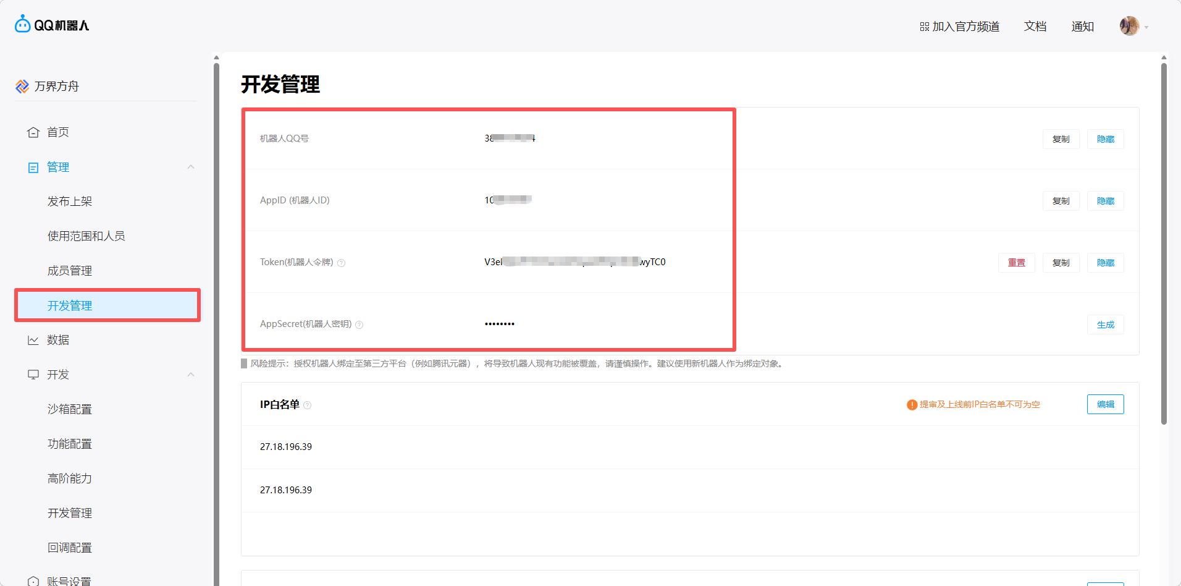Click the help icon beside AppSecret label
This screenshot has height=586, width=1181.
(359, 325)
